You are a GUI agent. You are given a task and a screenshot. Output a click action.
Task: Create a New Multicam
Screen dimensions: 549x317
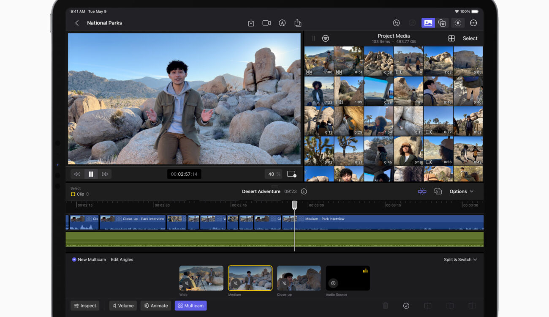coord(89,260)
